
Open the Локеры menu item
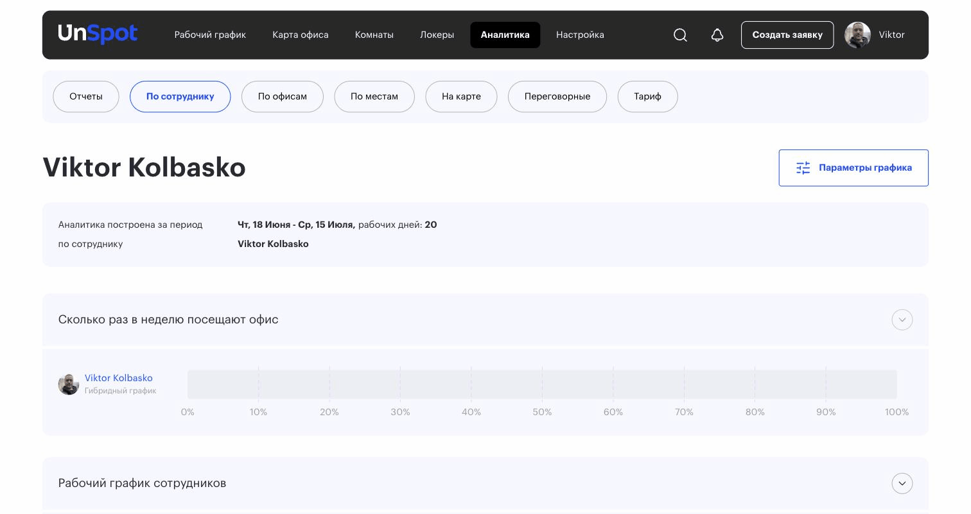[437, 35]
